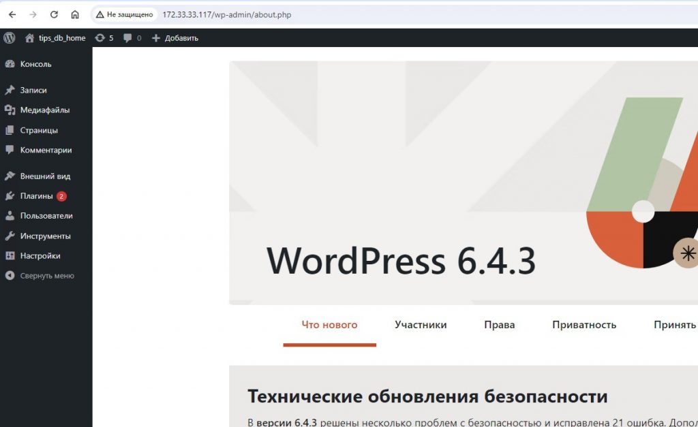Click the WordPress logo in admin bar

[10, 38]
